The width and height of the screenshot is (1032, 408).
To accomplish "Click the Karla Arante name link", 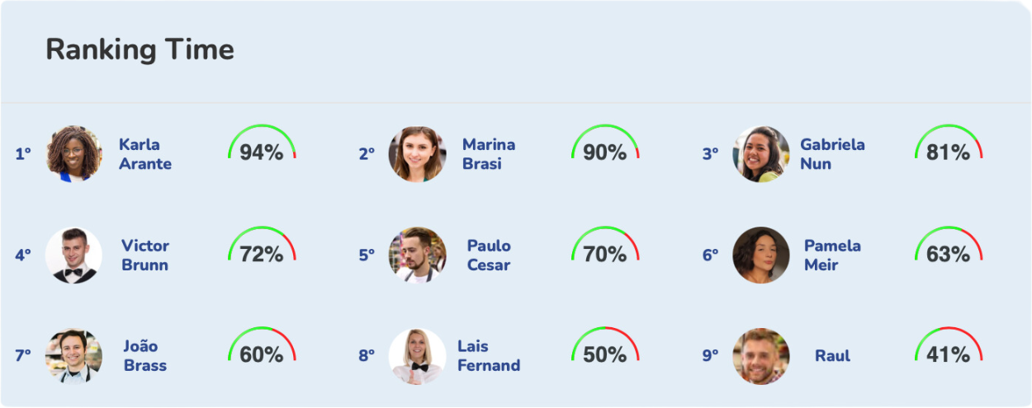I will [x=145, y=154].
